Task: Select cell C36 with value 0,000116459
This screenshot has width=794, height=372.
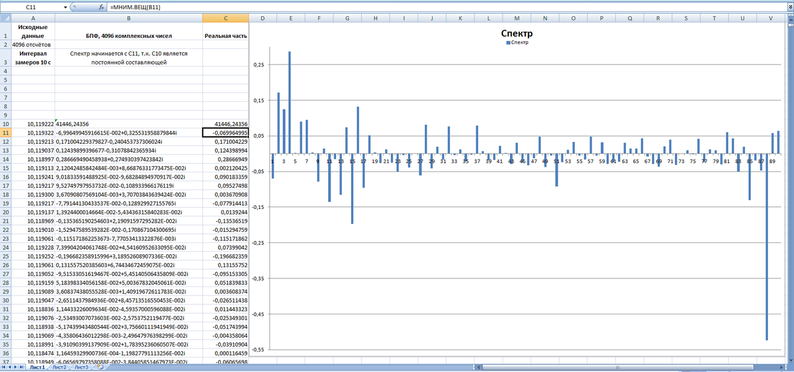Action: 226,353
